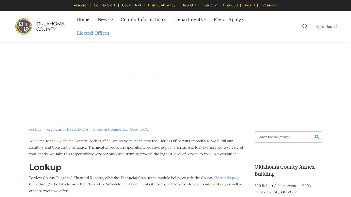Viewport: 351px width, 197px height.
Task: Follow the Financials page link
Action: pyautogui.click(x=227, y=178)
